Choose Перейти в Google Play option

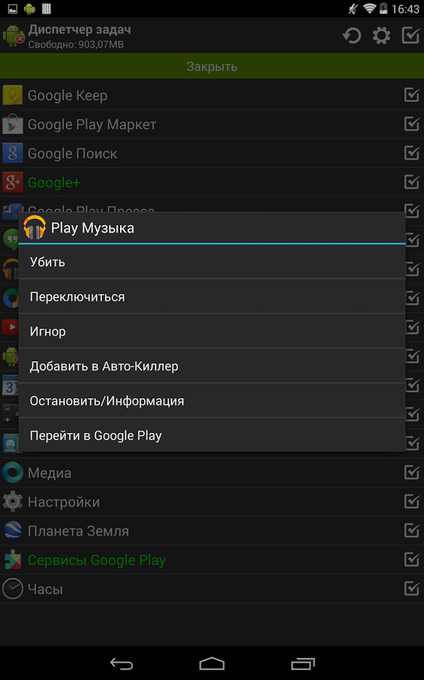[x=212, y=435]
